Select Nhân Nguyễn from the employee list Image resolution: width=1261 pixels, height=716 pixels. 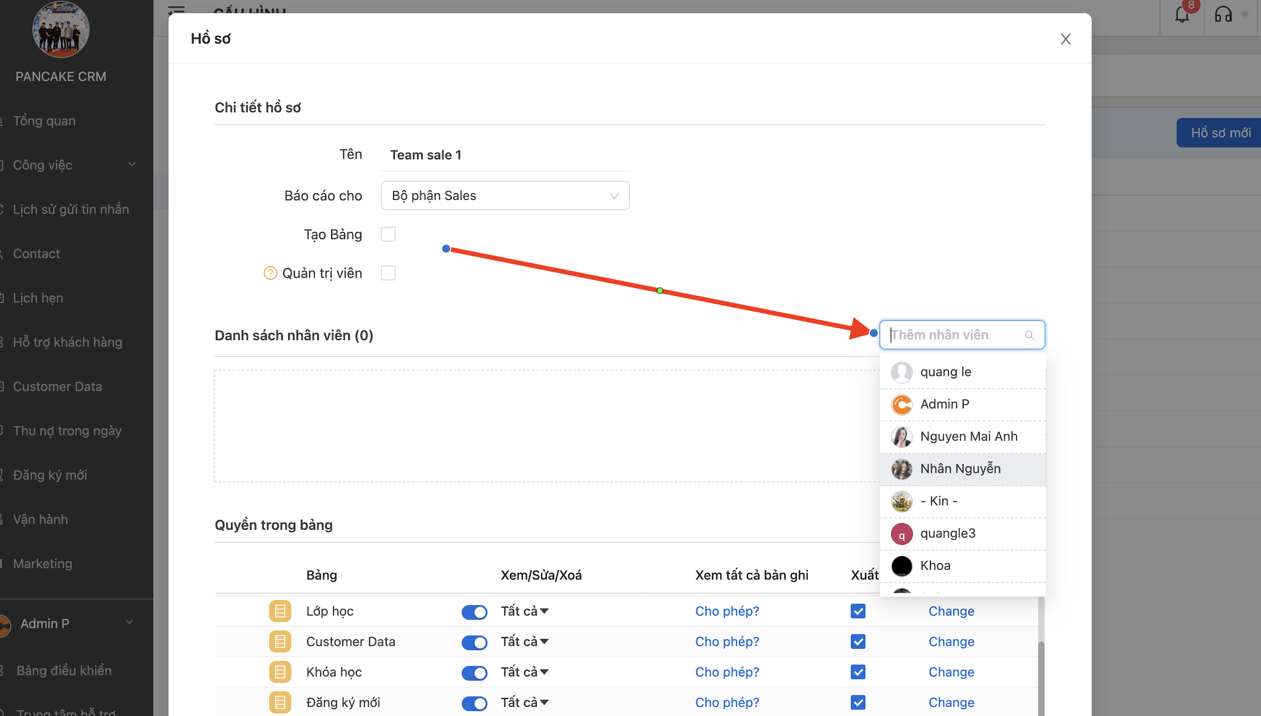[960, 469]
